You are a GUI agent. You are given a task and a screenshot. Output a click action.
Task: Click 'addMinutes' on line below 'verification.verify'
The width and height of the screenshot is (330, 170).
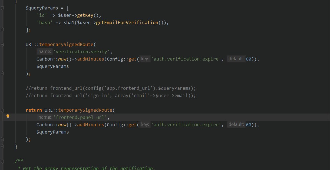point(91,59)
